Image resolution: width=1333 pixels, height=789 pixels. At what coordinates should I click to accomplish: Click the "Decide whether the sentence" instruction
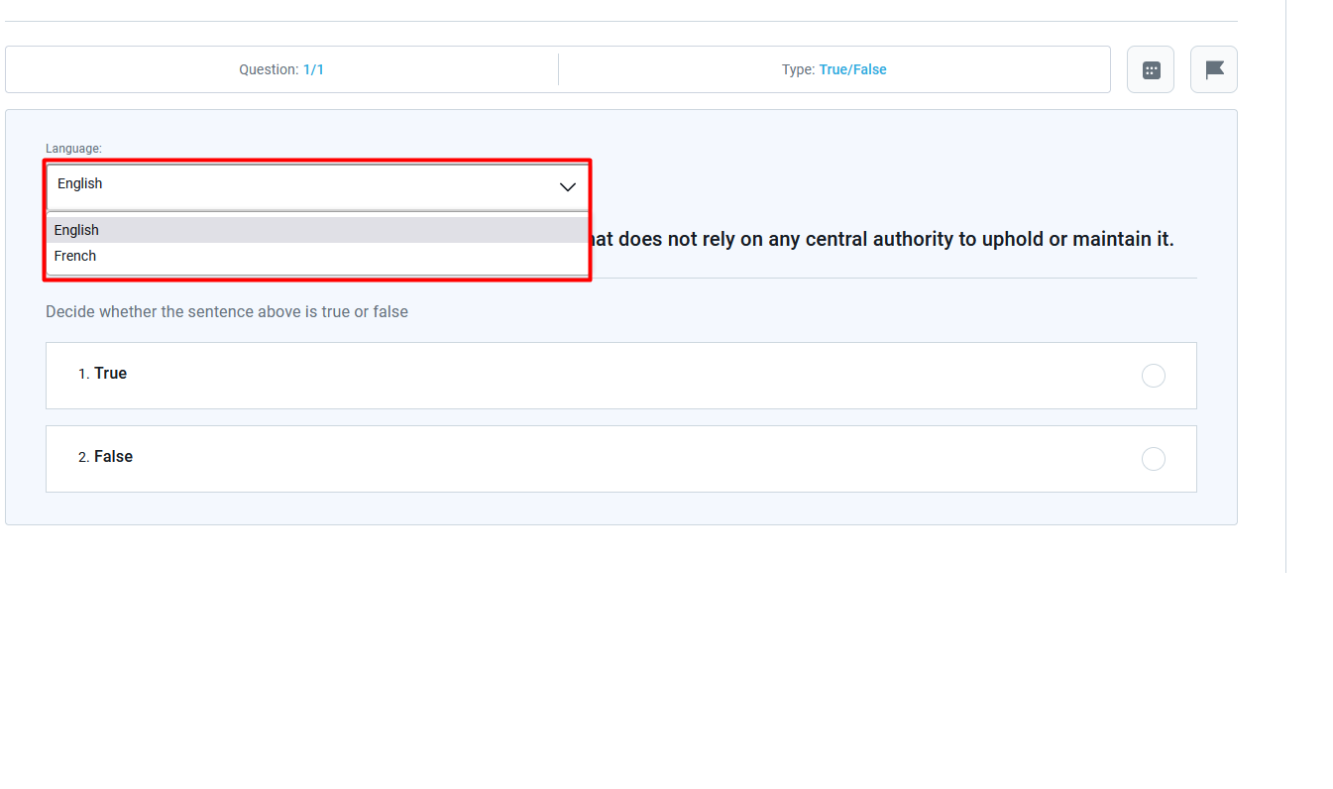227,312
